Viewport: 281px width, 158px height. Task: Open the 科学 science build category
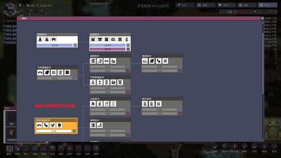(x=79, y=150)
